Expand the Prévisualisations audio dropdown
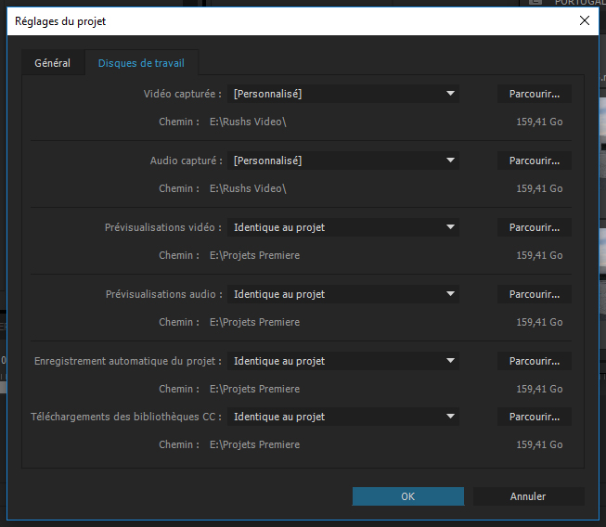Viewport: 606px width, 527px height. coord(343,294)
